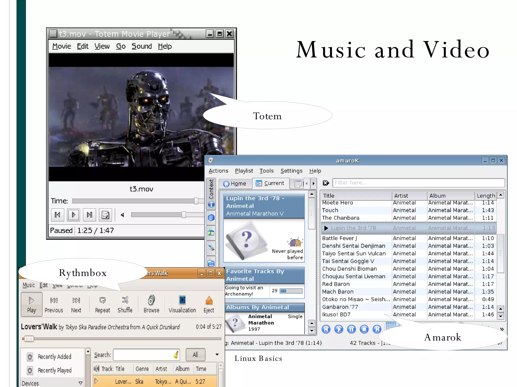Click amaroK sidebar's media device icon

click(211, 248)
